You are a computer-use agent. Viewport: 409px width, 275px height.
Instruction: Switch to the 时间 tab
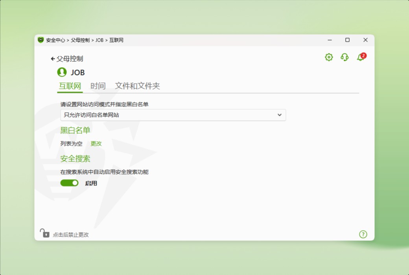[x=98, y=86]
